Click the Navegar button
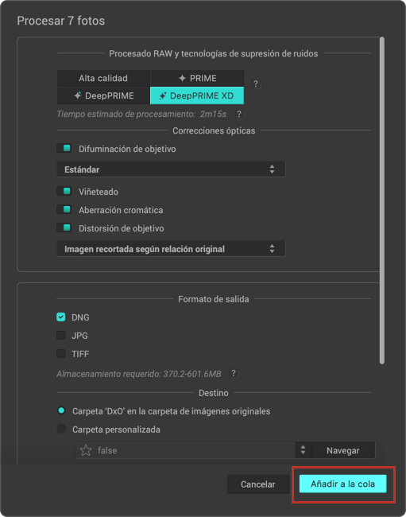Screen dimensions: 406x517 click(342, 450)
